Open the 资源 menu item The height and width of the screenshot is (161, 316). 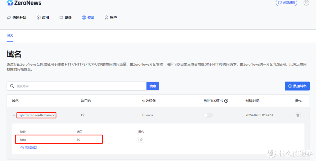click(x=88, y=18)
